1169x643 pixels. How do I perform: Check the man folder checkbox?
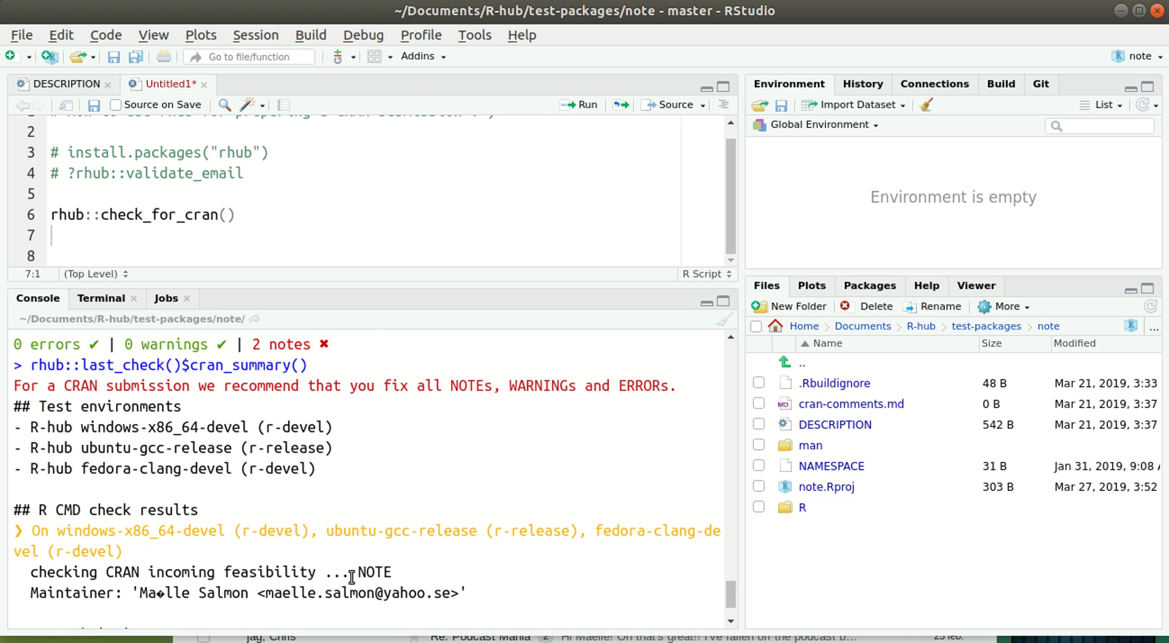pyautogui.click(x=758, y=445)
